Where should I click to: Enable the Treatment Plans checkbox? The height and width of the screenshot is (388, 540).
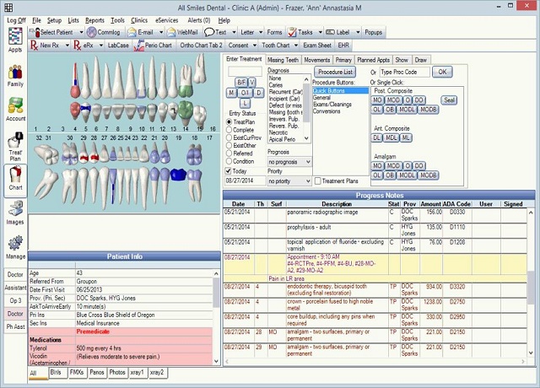click(318, 181)
